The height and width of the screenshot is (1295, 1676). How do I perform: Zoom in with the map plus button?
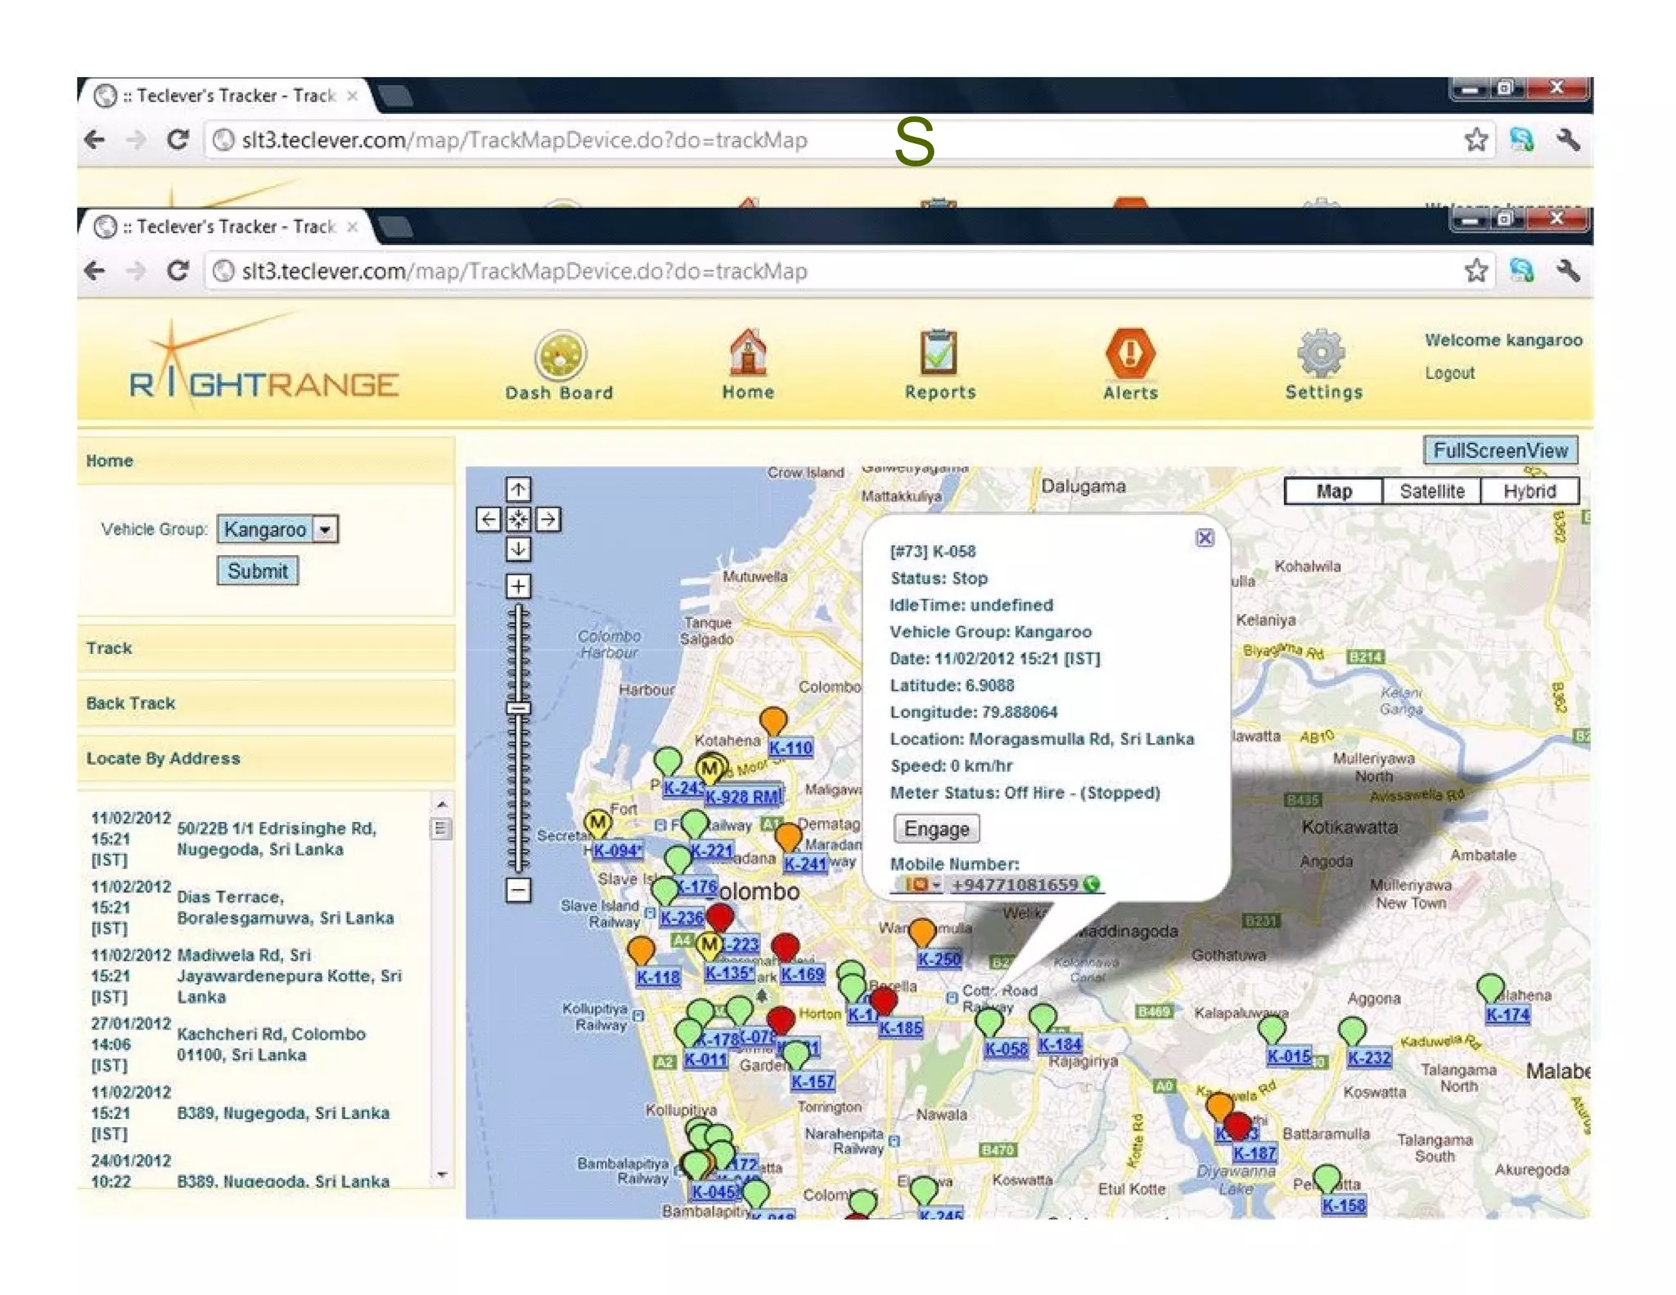click(518, 586)
